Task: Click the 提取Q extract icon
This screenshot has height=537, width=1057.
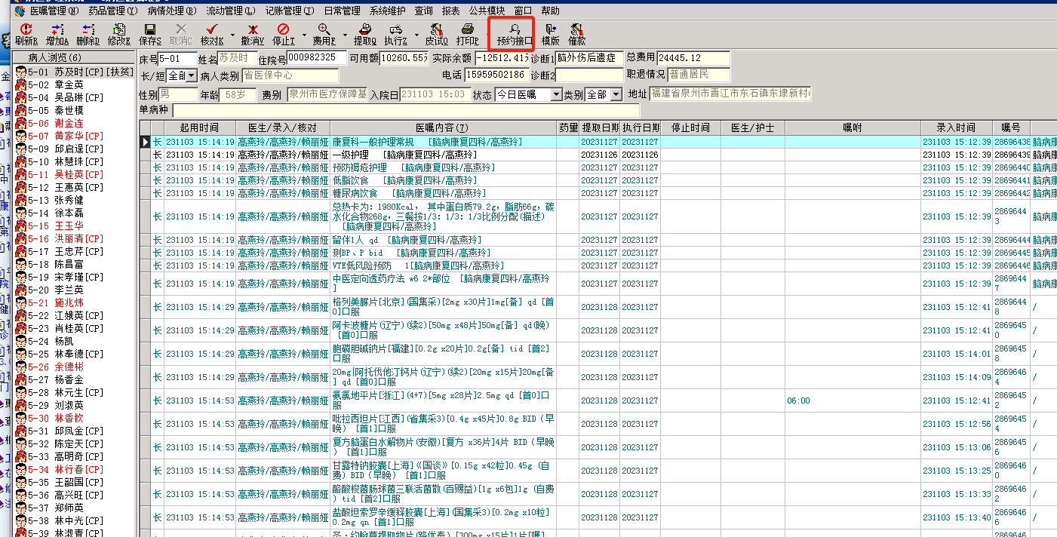Action: [x=365, y=34]
